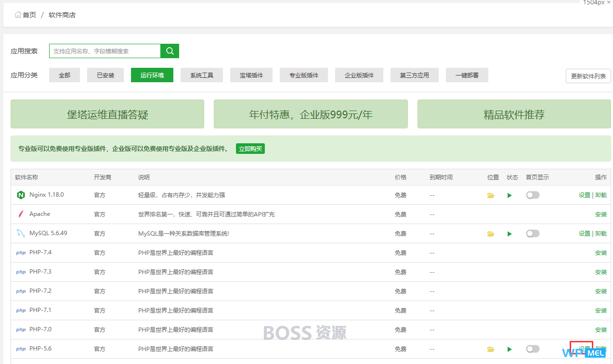Click 安装 for PHP-7.3

pos(601,272)
